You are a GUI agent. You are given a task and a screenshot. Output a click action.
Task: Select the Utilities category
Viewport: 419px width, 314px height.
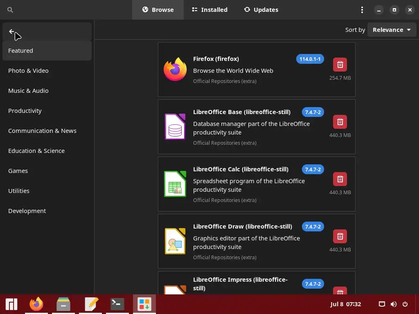[x=47, y=191]
